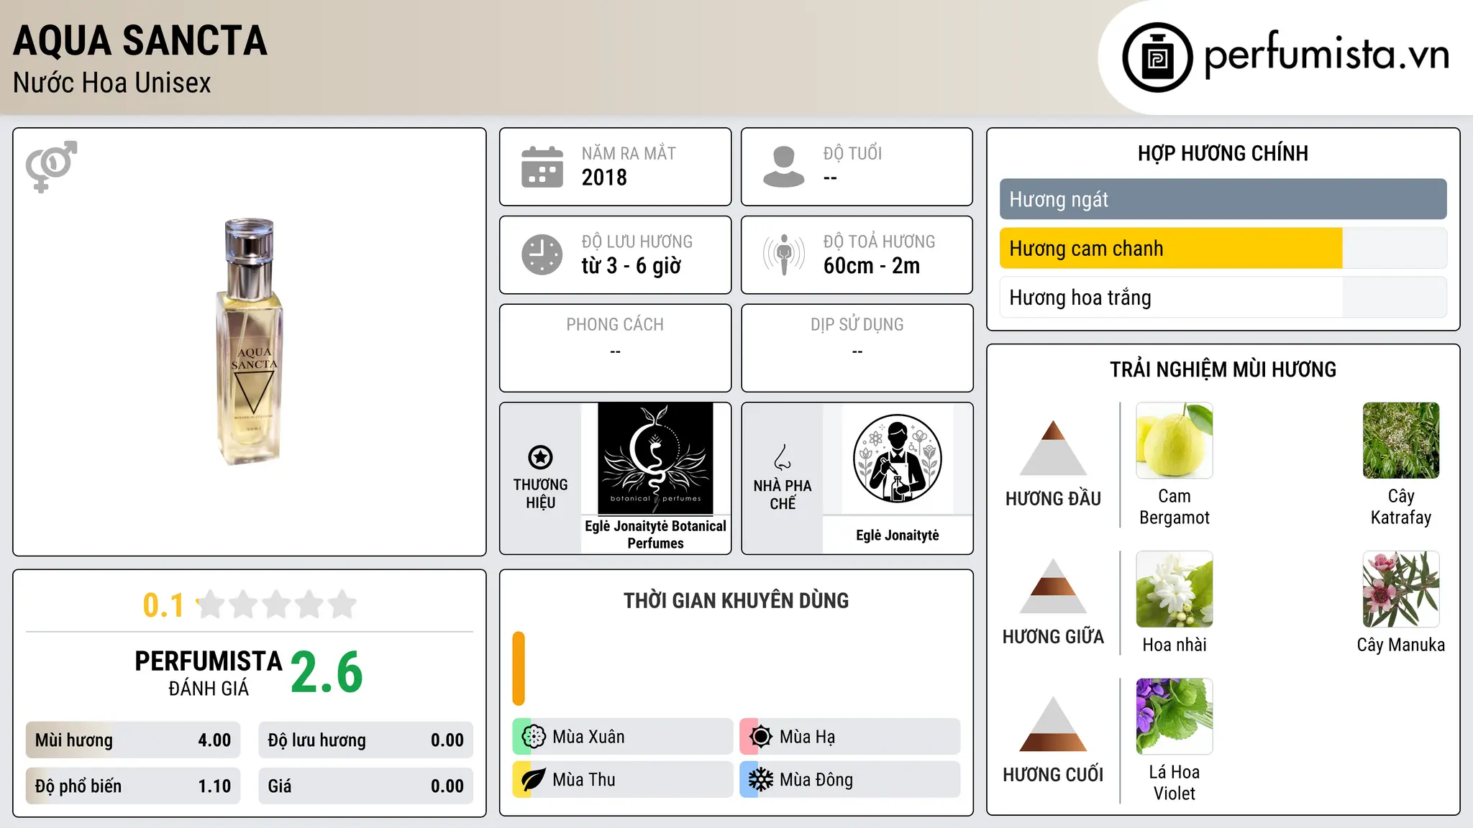
Task: Click the five-star rating row
Action: tap(277, 604)
